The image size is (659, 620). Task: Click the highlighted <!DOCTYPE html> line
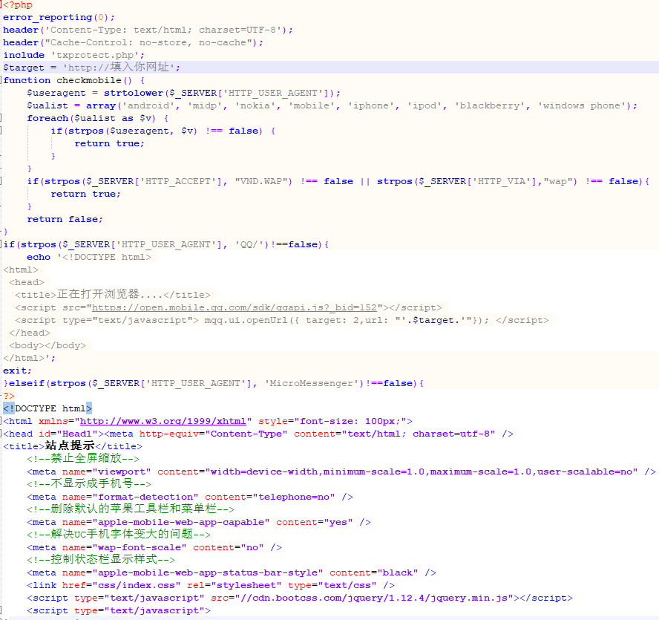(x=47, y=409)
